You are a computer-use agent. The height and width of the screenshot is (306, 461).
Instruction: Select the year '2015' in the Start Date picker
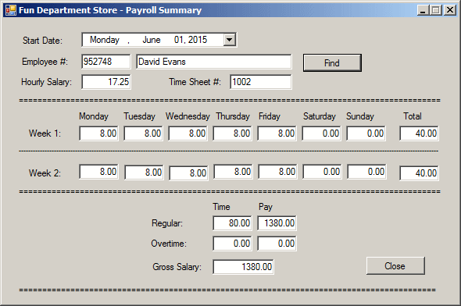click(x=198, y=40)
